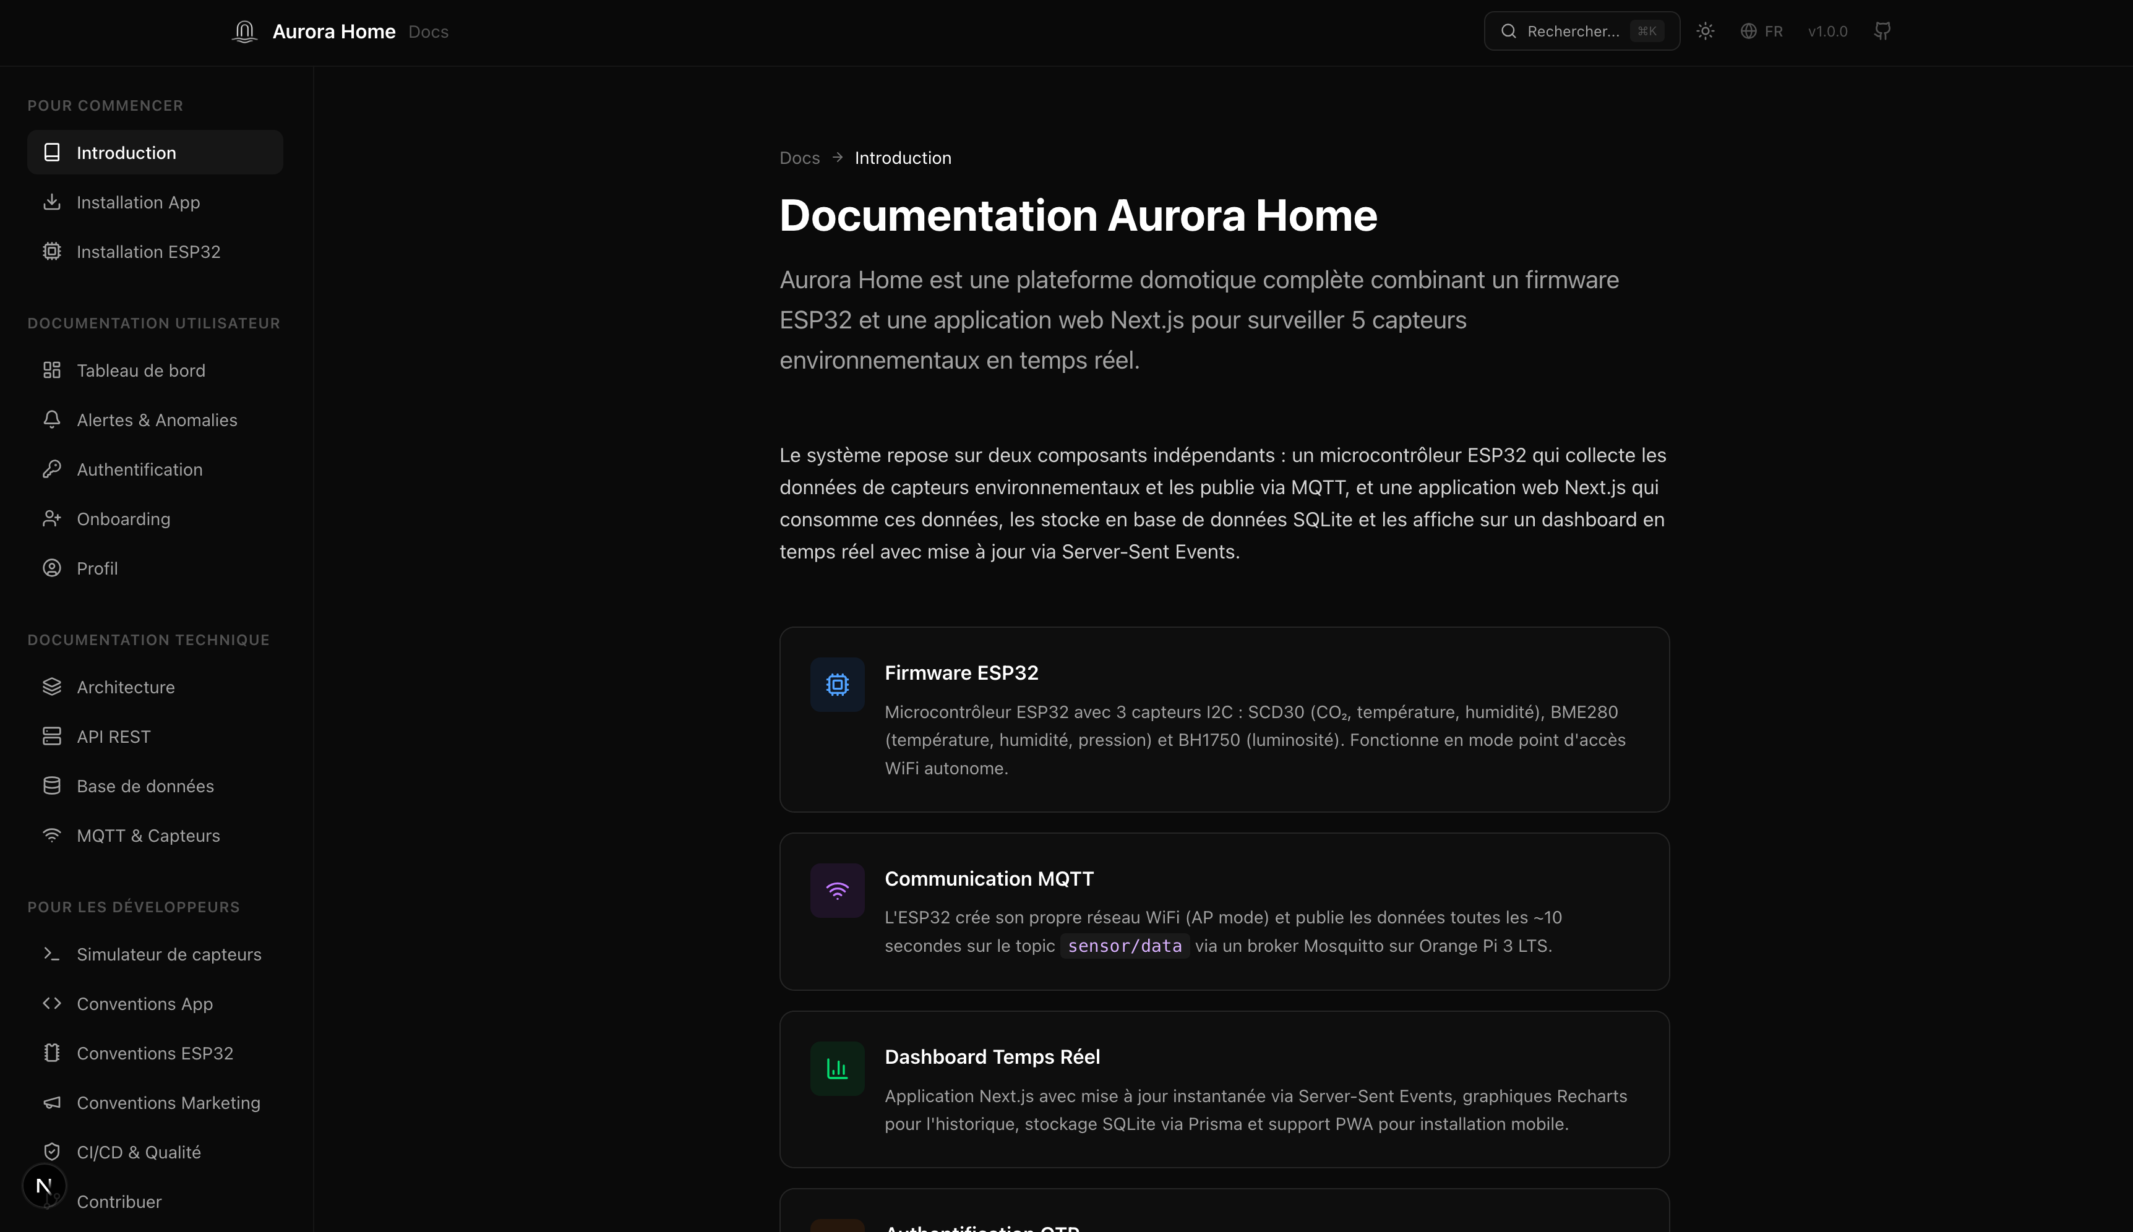This screenshot has height=1232, width=2133.
Task: Click the MQTT & Capteurs wifi icon
Action: coord(51,835)
